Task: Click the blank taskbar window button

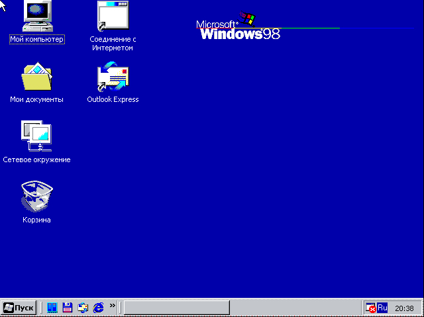Action: coord(177,308)
